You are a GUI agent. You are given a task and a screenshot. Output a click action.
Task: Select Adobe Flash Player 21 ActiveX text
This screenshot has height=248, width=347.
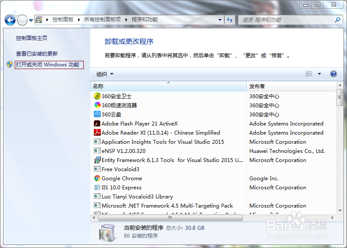(x=140, y=123)
